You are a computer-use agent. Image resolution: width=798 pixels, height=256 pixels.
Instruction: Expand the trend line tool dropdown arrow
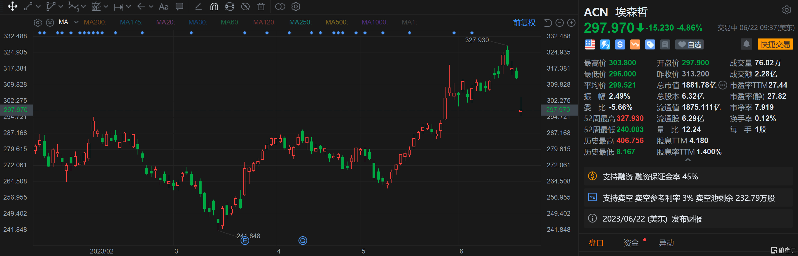point(38,6)
